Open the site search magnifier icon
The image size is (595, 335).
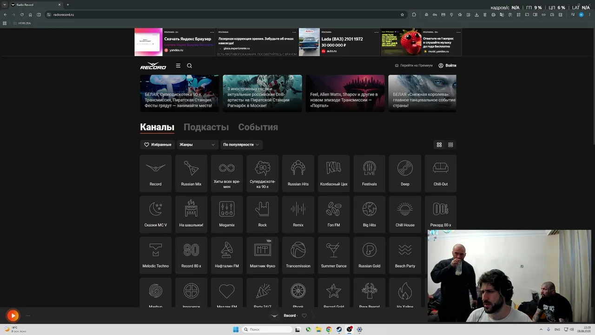(189, 66)
